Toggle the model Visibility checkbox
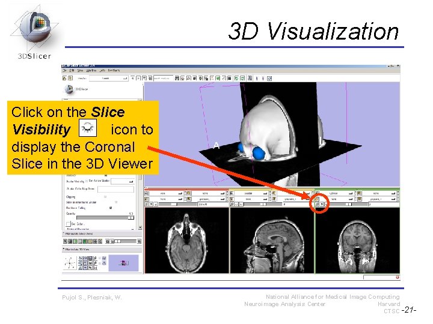The image size is (433, 324). click(106, 175)
